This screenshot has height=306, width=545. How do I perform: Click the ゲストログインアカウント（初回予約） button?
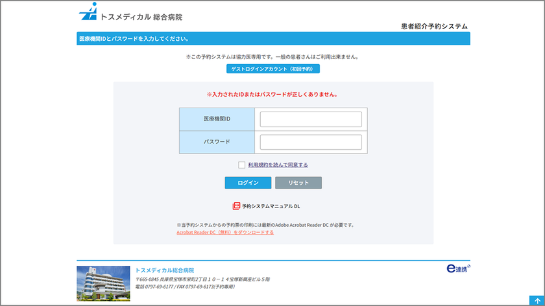(272, 69)
